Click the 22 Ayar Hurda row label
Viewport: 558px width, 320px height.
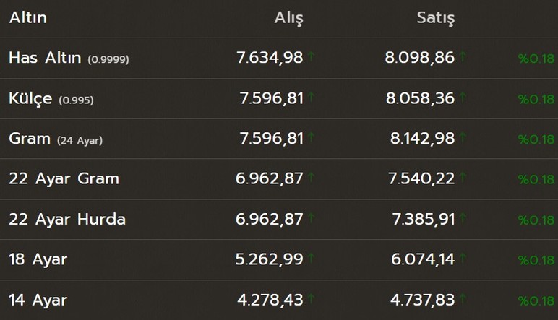pos(67,220)
